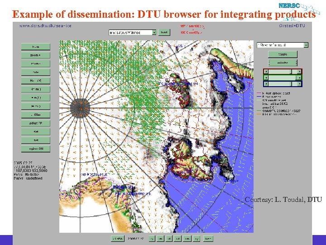Click the '-y' year-back button at the bottom
The width and height of the screenshot is (326, 245).
click(152, 239)
